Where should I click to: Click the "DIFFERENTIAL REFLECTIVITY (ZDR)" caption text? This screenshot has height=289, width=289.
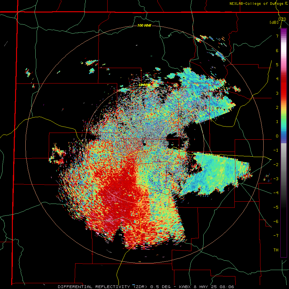(103, 287)
